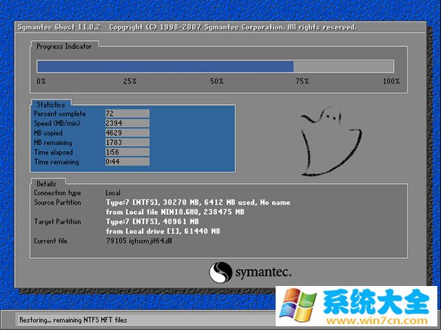Click the Symantec circular logo icon

220,272
